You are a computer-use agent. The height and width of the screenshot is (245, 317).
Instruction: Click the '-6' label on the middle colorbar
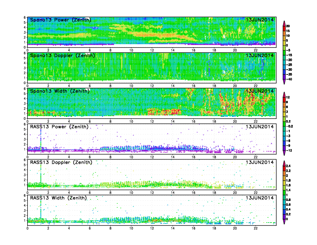[288, 141]
